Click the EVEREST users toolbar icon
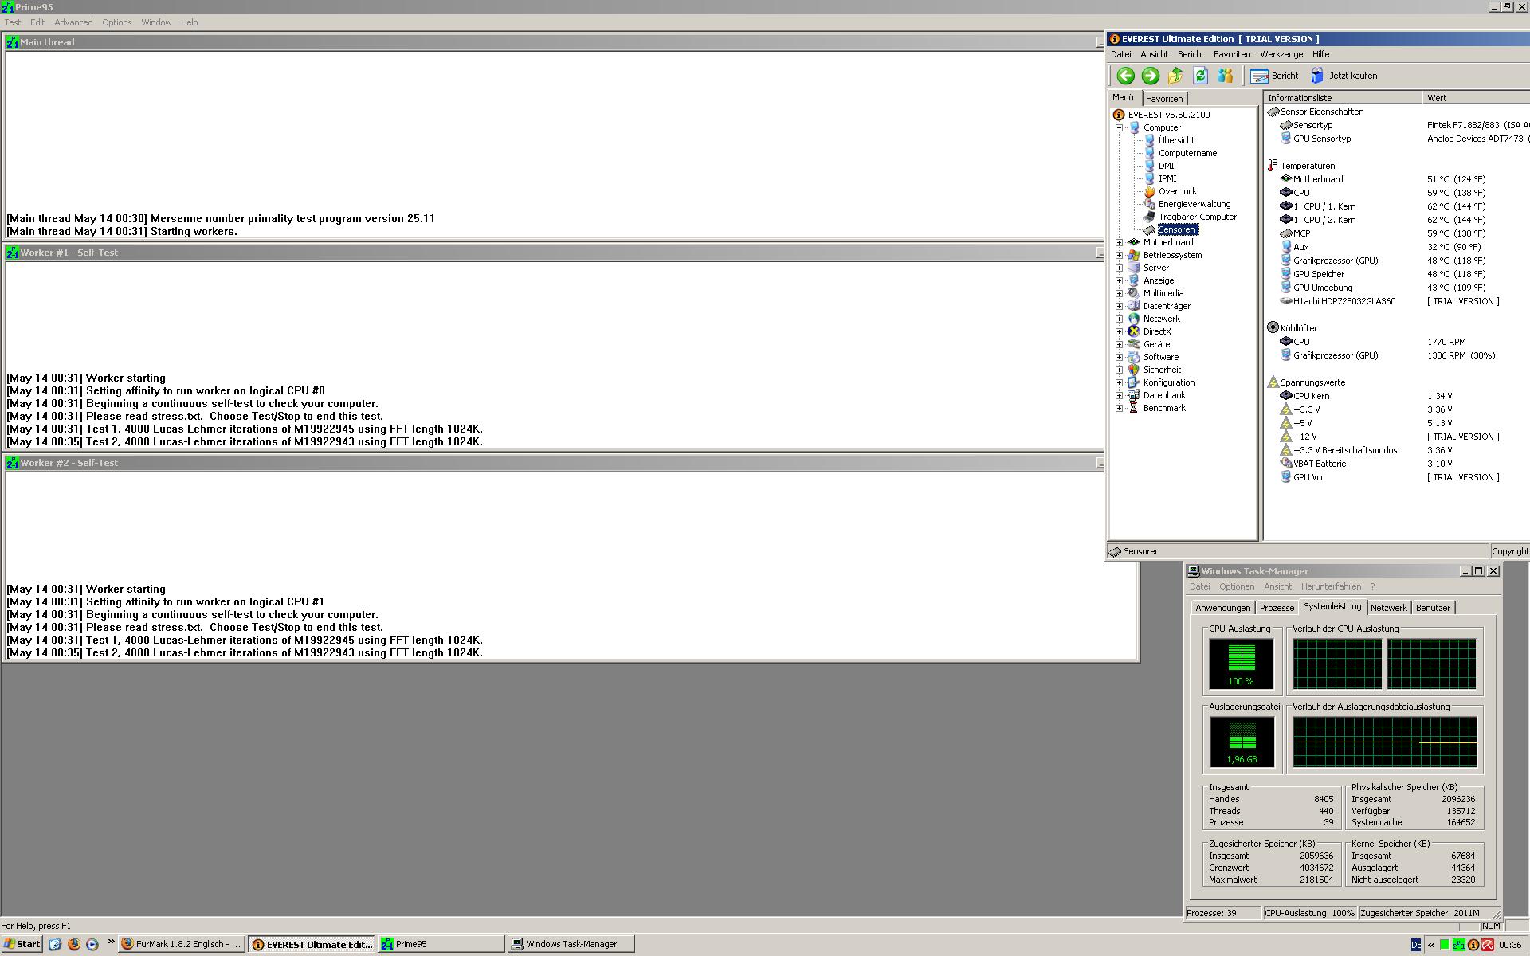 tap(1226, 76)
